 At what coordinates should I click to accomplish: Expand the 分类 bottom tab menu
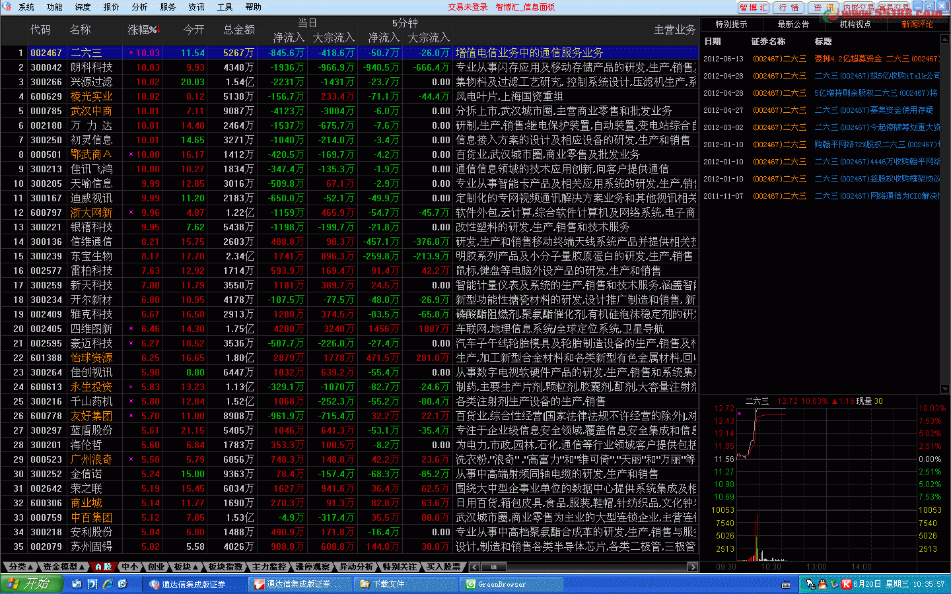[21, 567]
